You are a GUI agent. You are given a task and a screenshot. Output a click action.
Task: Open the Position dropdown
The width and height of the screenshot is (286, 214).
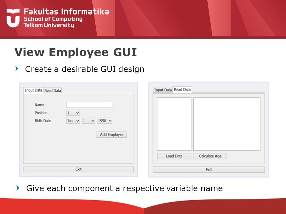(73, 113)
